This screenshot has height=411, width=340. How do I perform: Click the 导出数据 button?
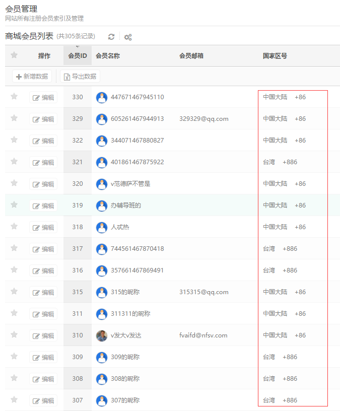(x=80, y=77)
